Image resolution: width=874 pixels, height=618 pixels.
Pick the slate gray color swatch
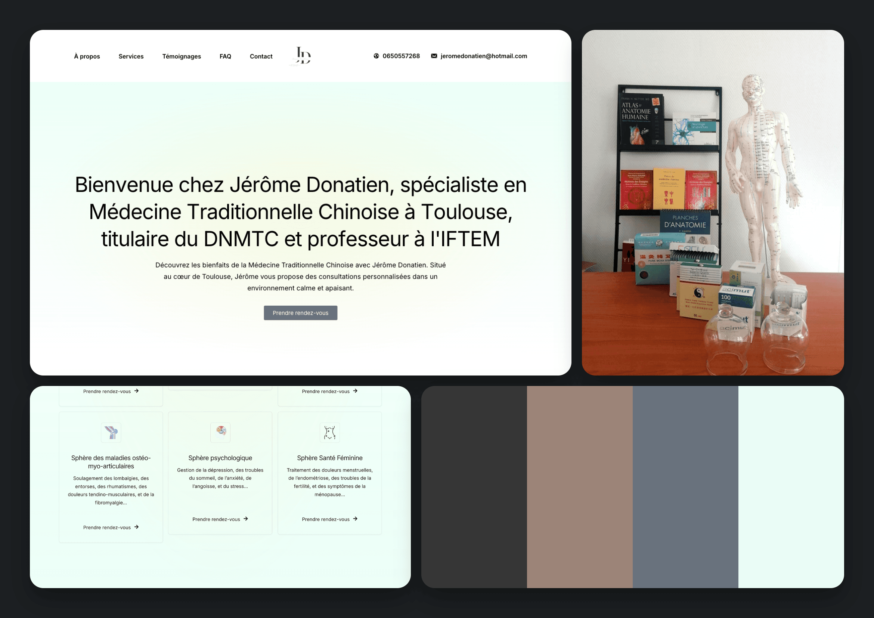click(686, 487)
